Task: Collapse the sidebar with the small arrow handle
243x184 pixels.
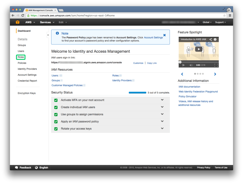Action: [x=48, y=35]
